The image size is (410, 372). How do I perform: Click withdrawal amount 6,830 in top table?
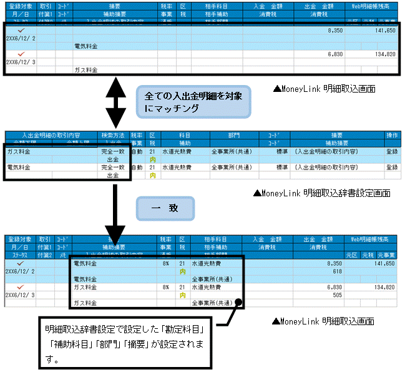click(x=335, y=54)
